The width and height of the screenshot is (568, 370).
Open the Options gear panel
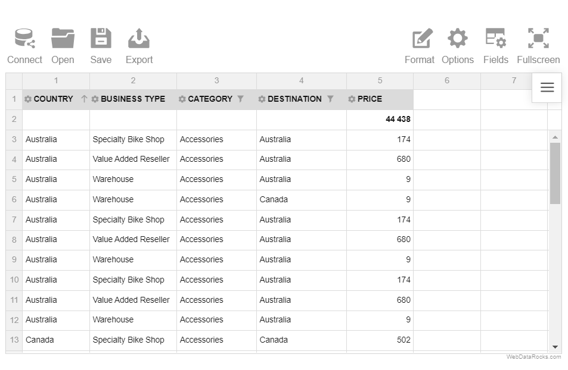[458, 46]
